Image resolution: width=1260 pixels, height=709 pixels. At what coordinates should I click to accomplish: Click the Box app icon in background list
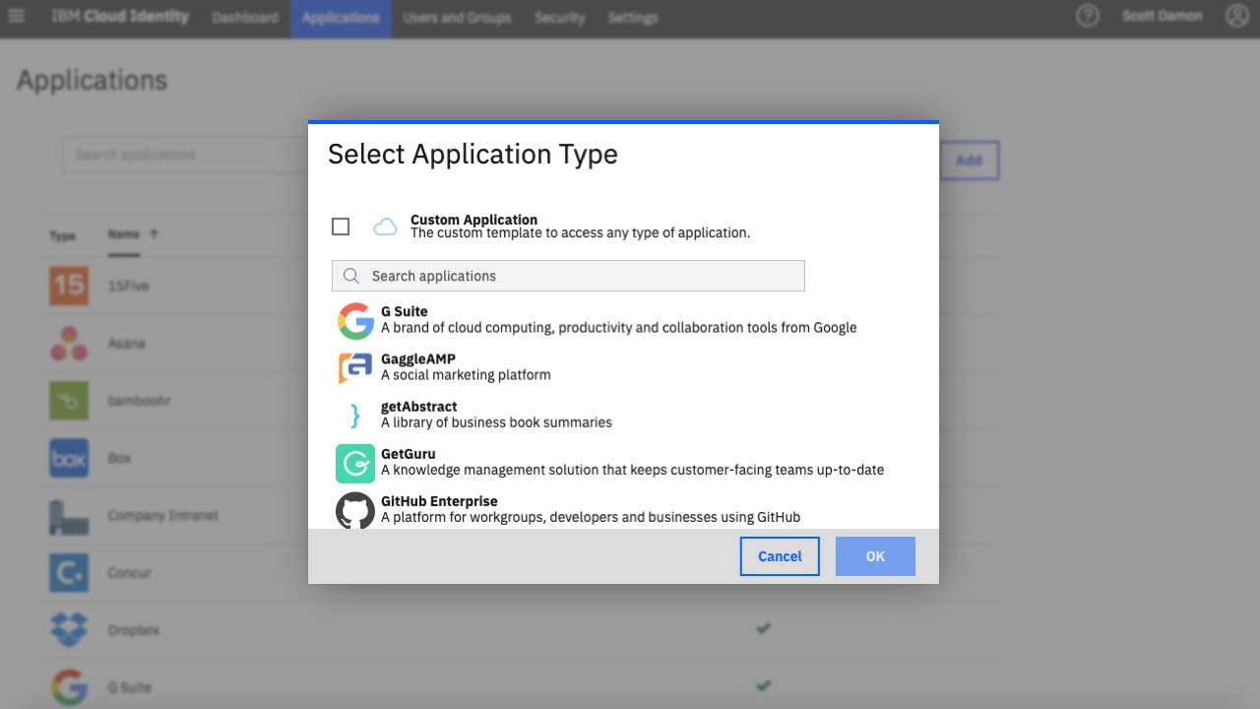point(69,458)
